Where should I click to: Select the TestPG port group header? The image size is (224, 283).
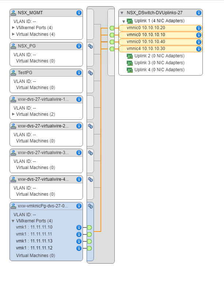pyautogui.click(x=46, y=73)
